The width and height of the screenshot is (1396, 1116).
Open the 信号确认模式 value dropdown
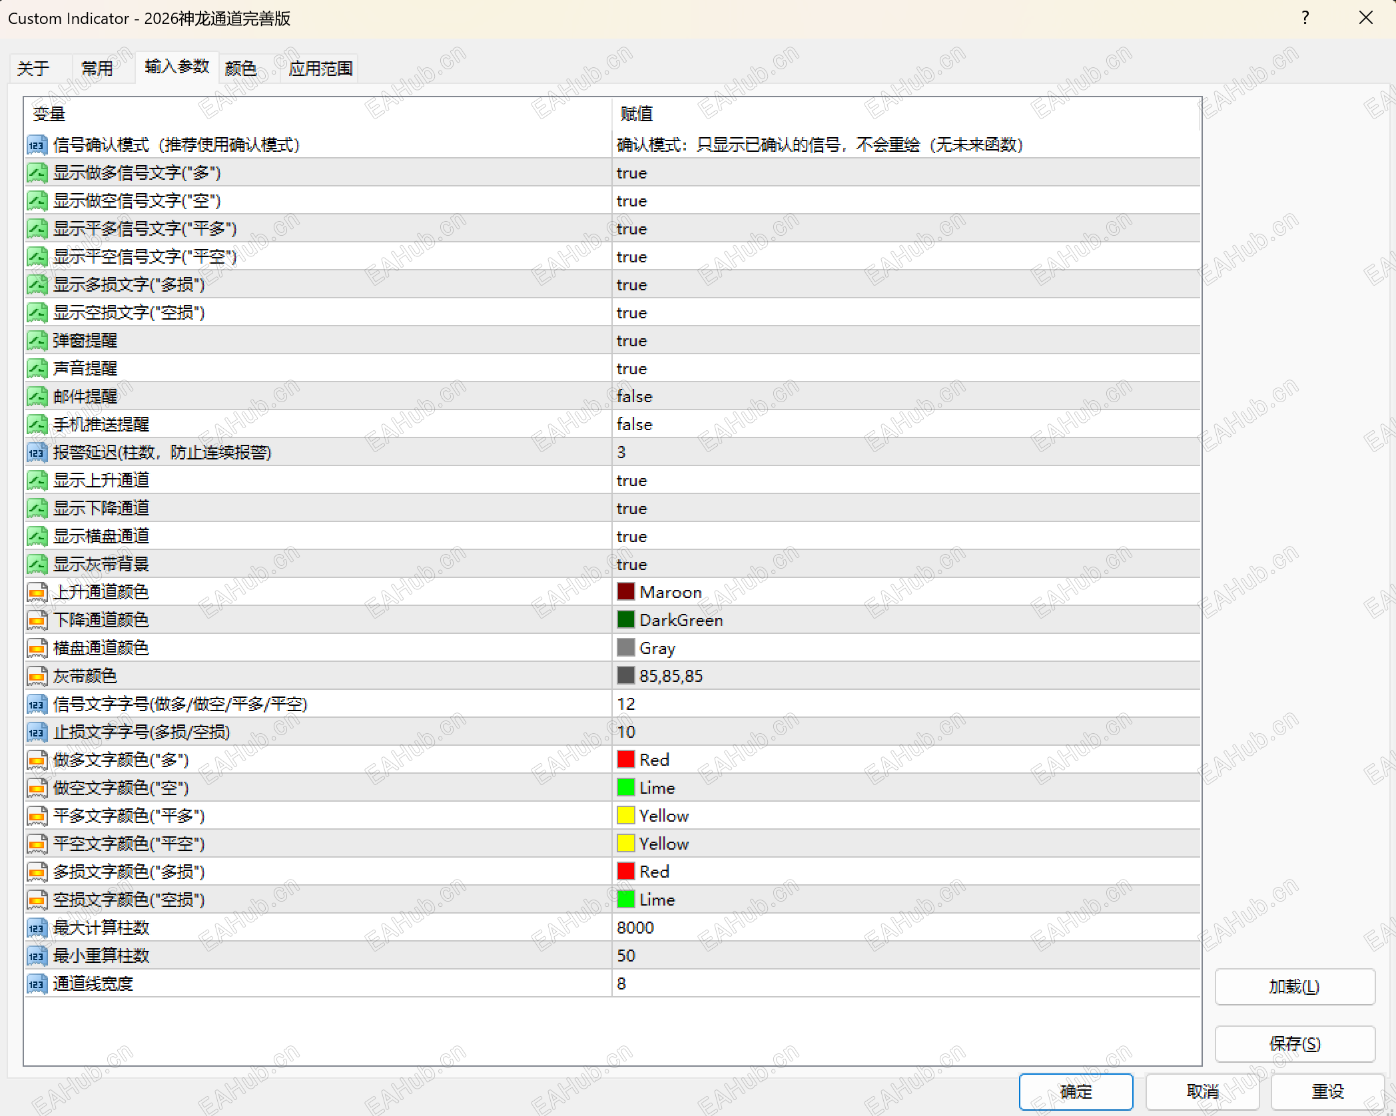819,145
